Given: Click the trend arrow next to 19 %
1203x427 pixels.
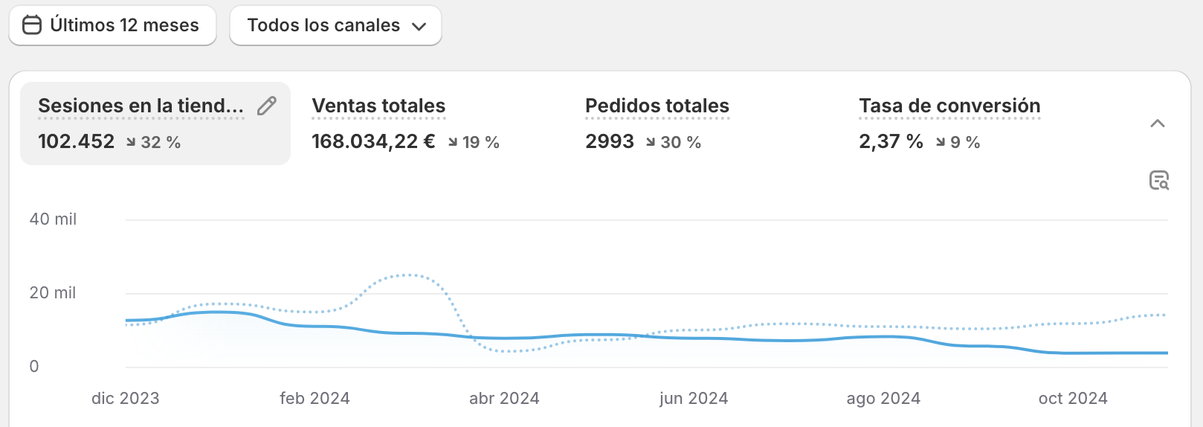Looking at the screenshot, I should [453, 142].
